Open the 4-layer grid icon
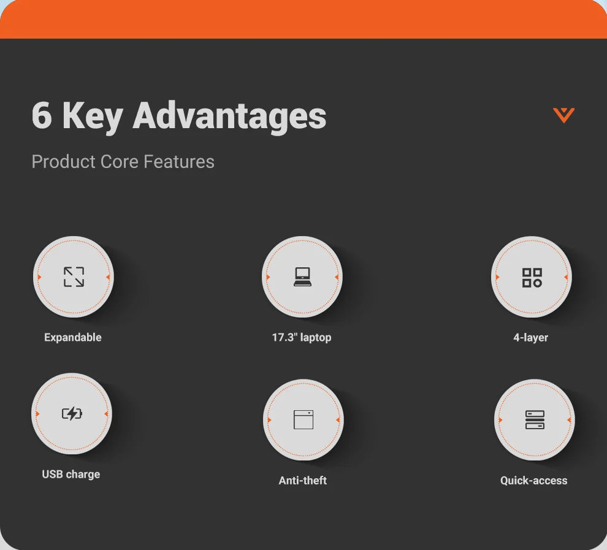The width and height of the screenshot is (607, 550). pyautogui.click(x=532, y=278)
